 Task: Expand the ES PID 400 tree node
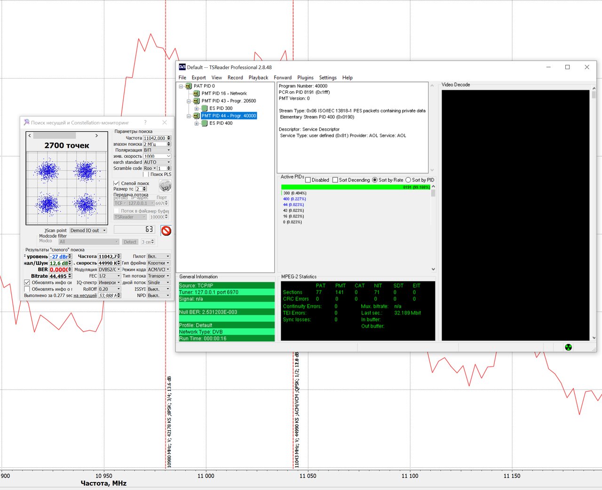click(x=197, y=123)
